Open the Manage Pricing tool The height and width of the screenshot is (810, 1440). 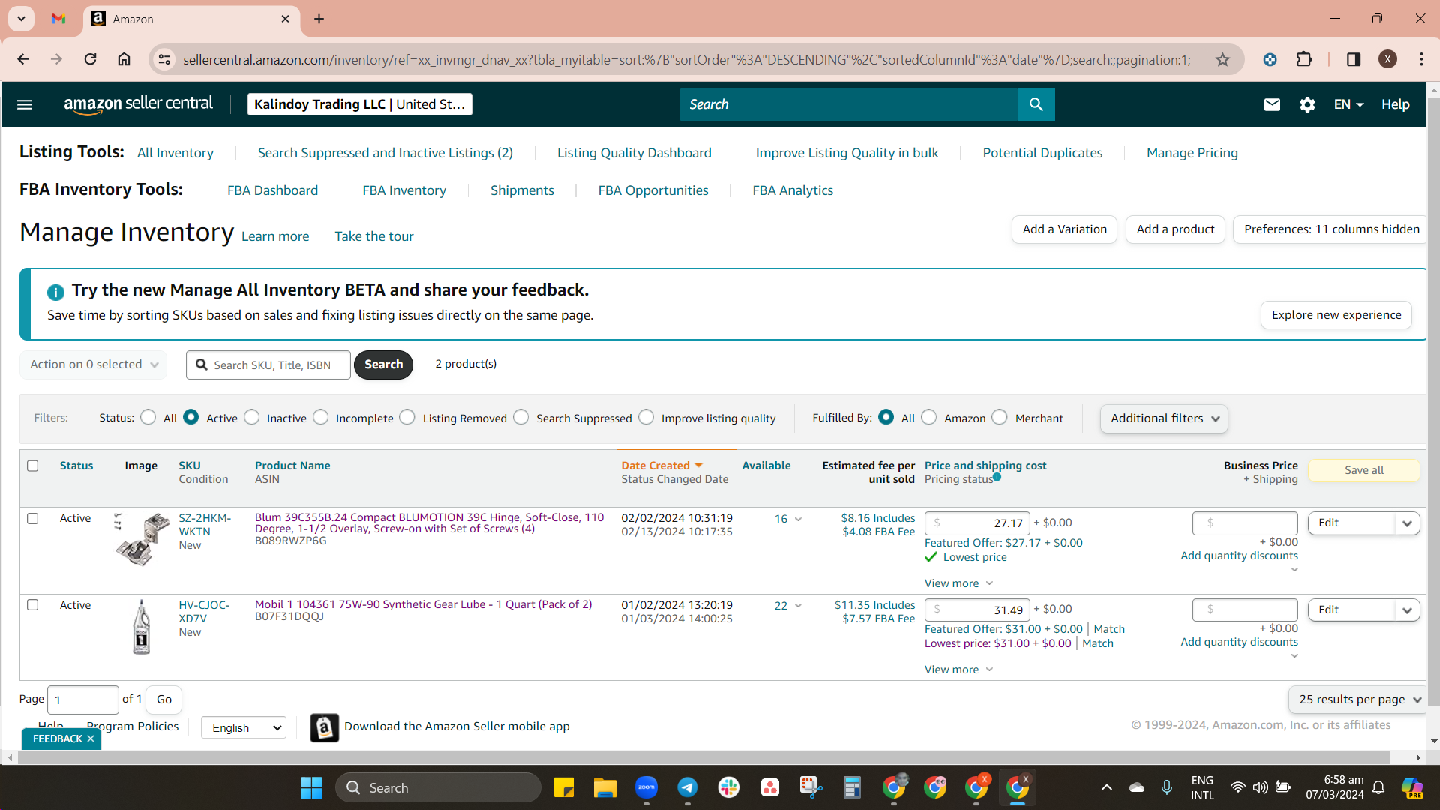click(x=1192, y=153)
